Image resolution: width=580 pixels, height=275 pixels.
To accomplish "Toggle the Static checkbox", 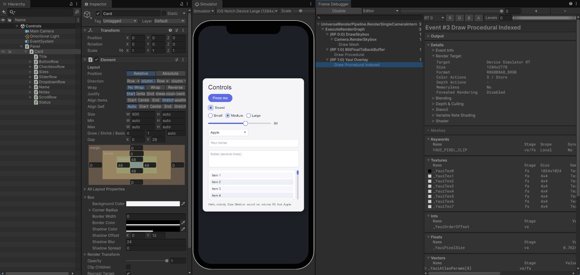I will point(163,14).
